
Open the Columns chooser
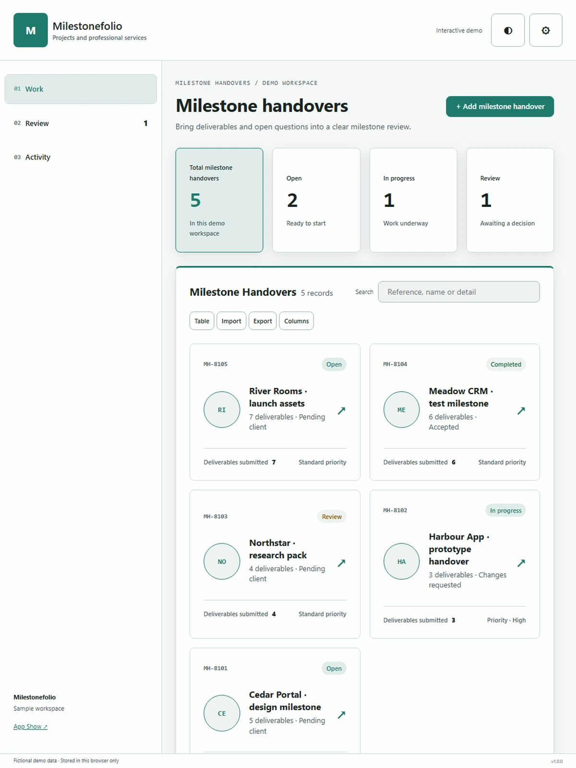click(296, 321)
